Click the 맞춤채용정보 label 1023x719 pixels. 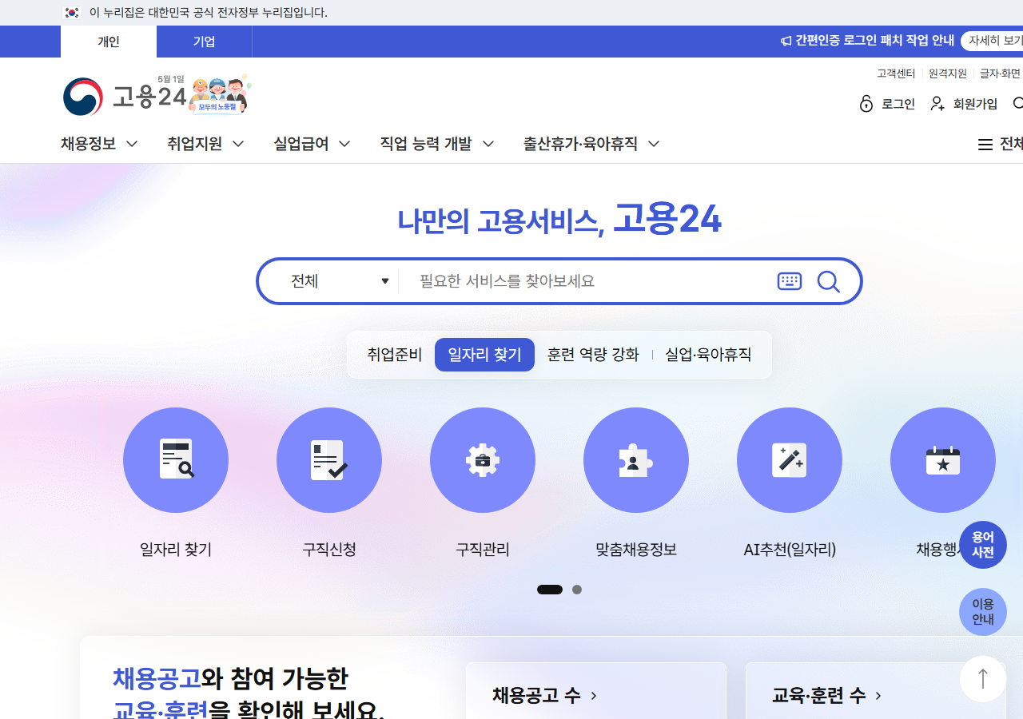point(636,550)
